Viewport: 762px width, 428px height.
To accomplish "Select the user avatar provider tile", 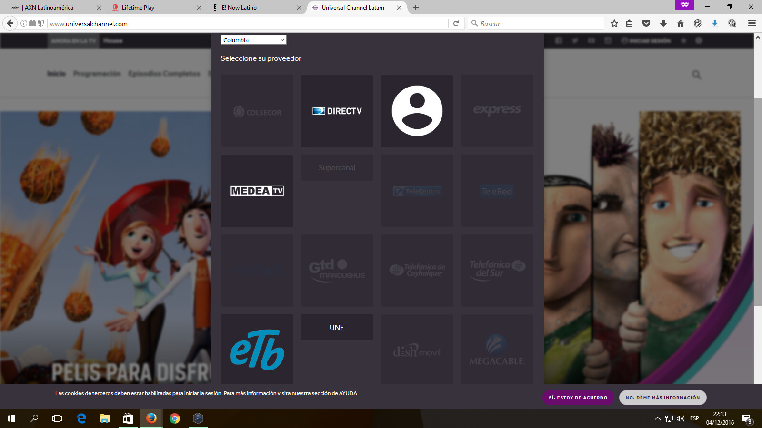I will [417, 111].
